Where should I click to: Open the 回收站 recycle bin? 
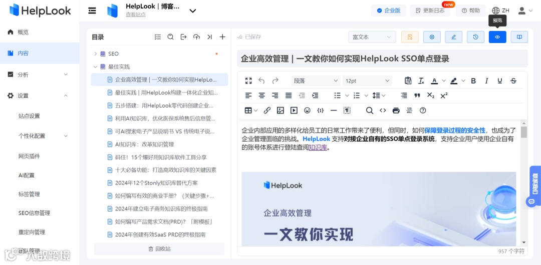pyautogui.click(x=159, y=249)
